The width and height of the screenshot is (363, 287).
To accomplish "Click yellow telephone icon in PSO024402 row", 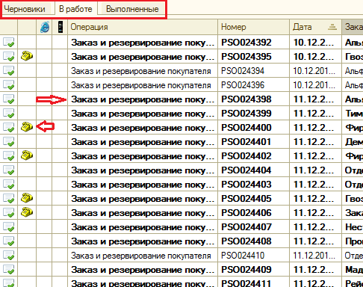I will tap(27, 155).
